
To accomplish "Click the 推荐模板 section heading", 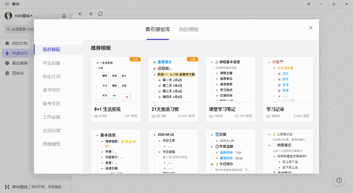I will [101, 48].
